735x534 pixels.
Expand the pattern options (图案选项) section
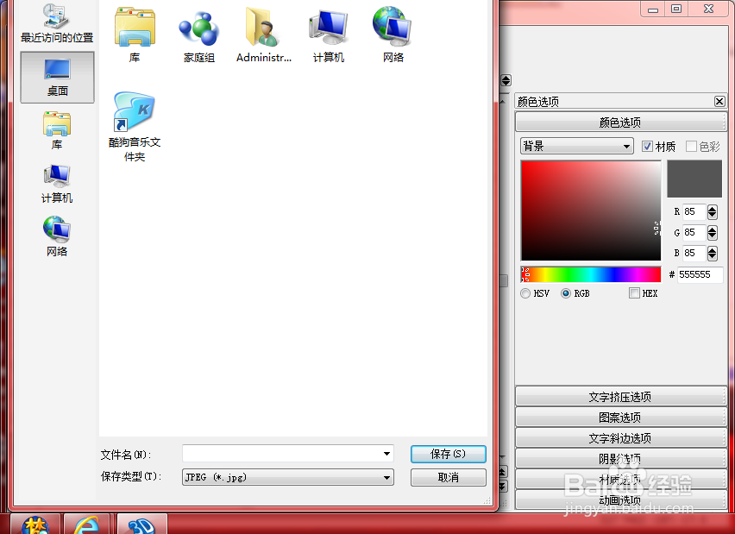click(x=620, y=418)
